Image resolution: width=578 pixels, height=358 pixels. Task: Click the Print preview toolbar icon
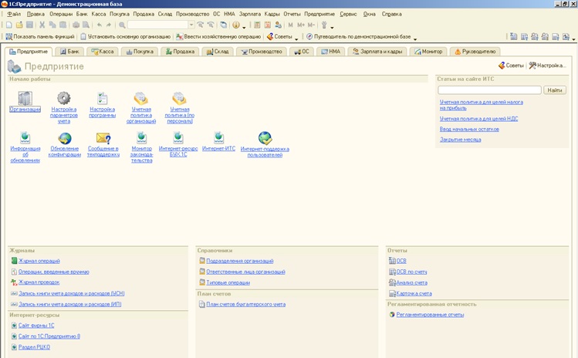[x=86, y=25]
